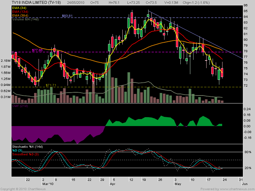Click the Jun month label

[x=245, y=184]
